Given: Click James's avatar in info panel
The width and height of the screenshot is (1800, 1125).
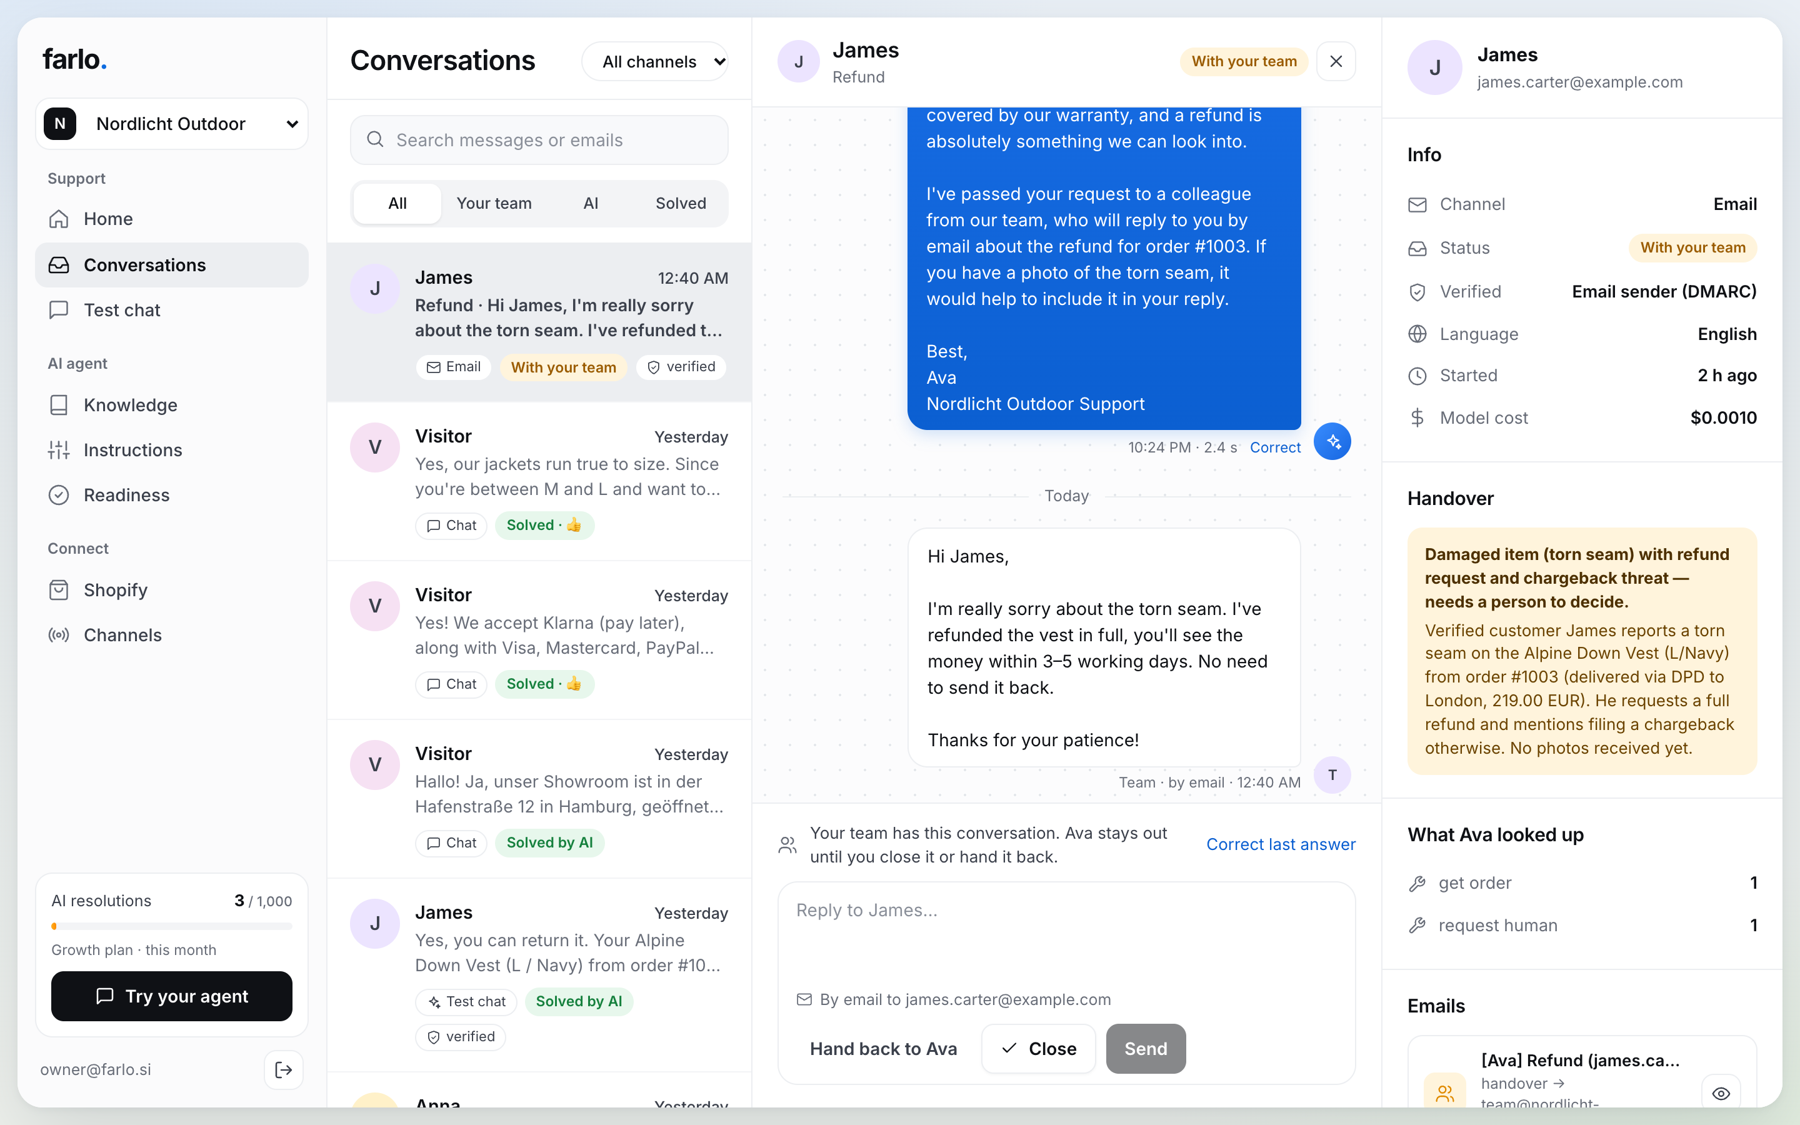Looking at the screenshot, I should 1435,67.
